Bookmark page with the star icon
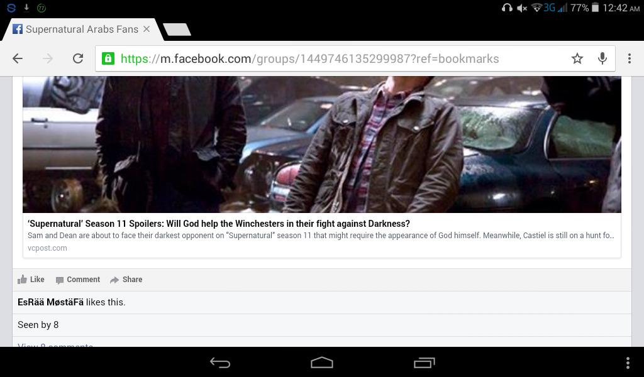644x377 pixels. point(577,58)
